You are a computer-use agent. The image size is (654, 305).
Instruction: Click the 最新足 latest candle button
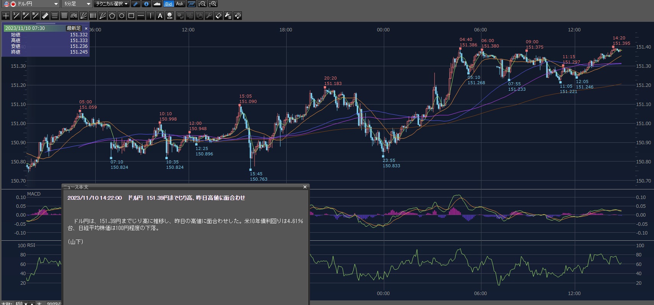pyautogui.click(x=74, y=28)
